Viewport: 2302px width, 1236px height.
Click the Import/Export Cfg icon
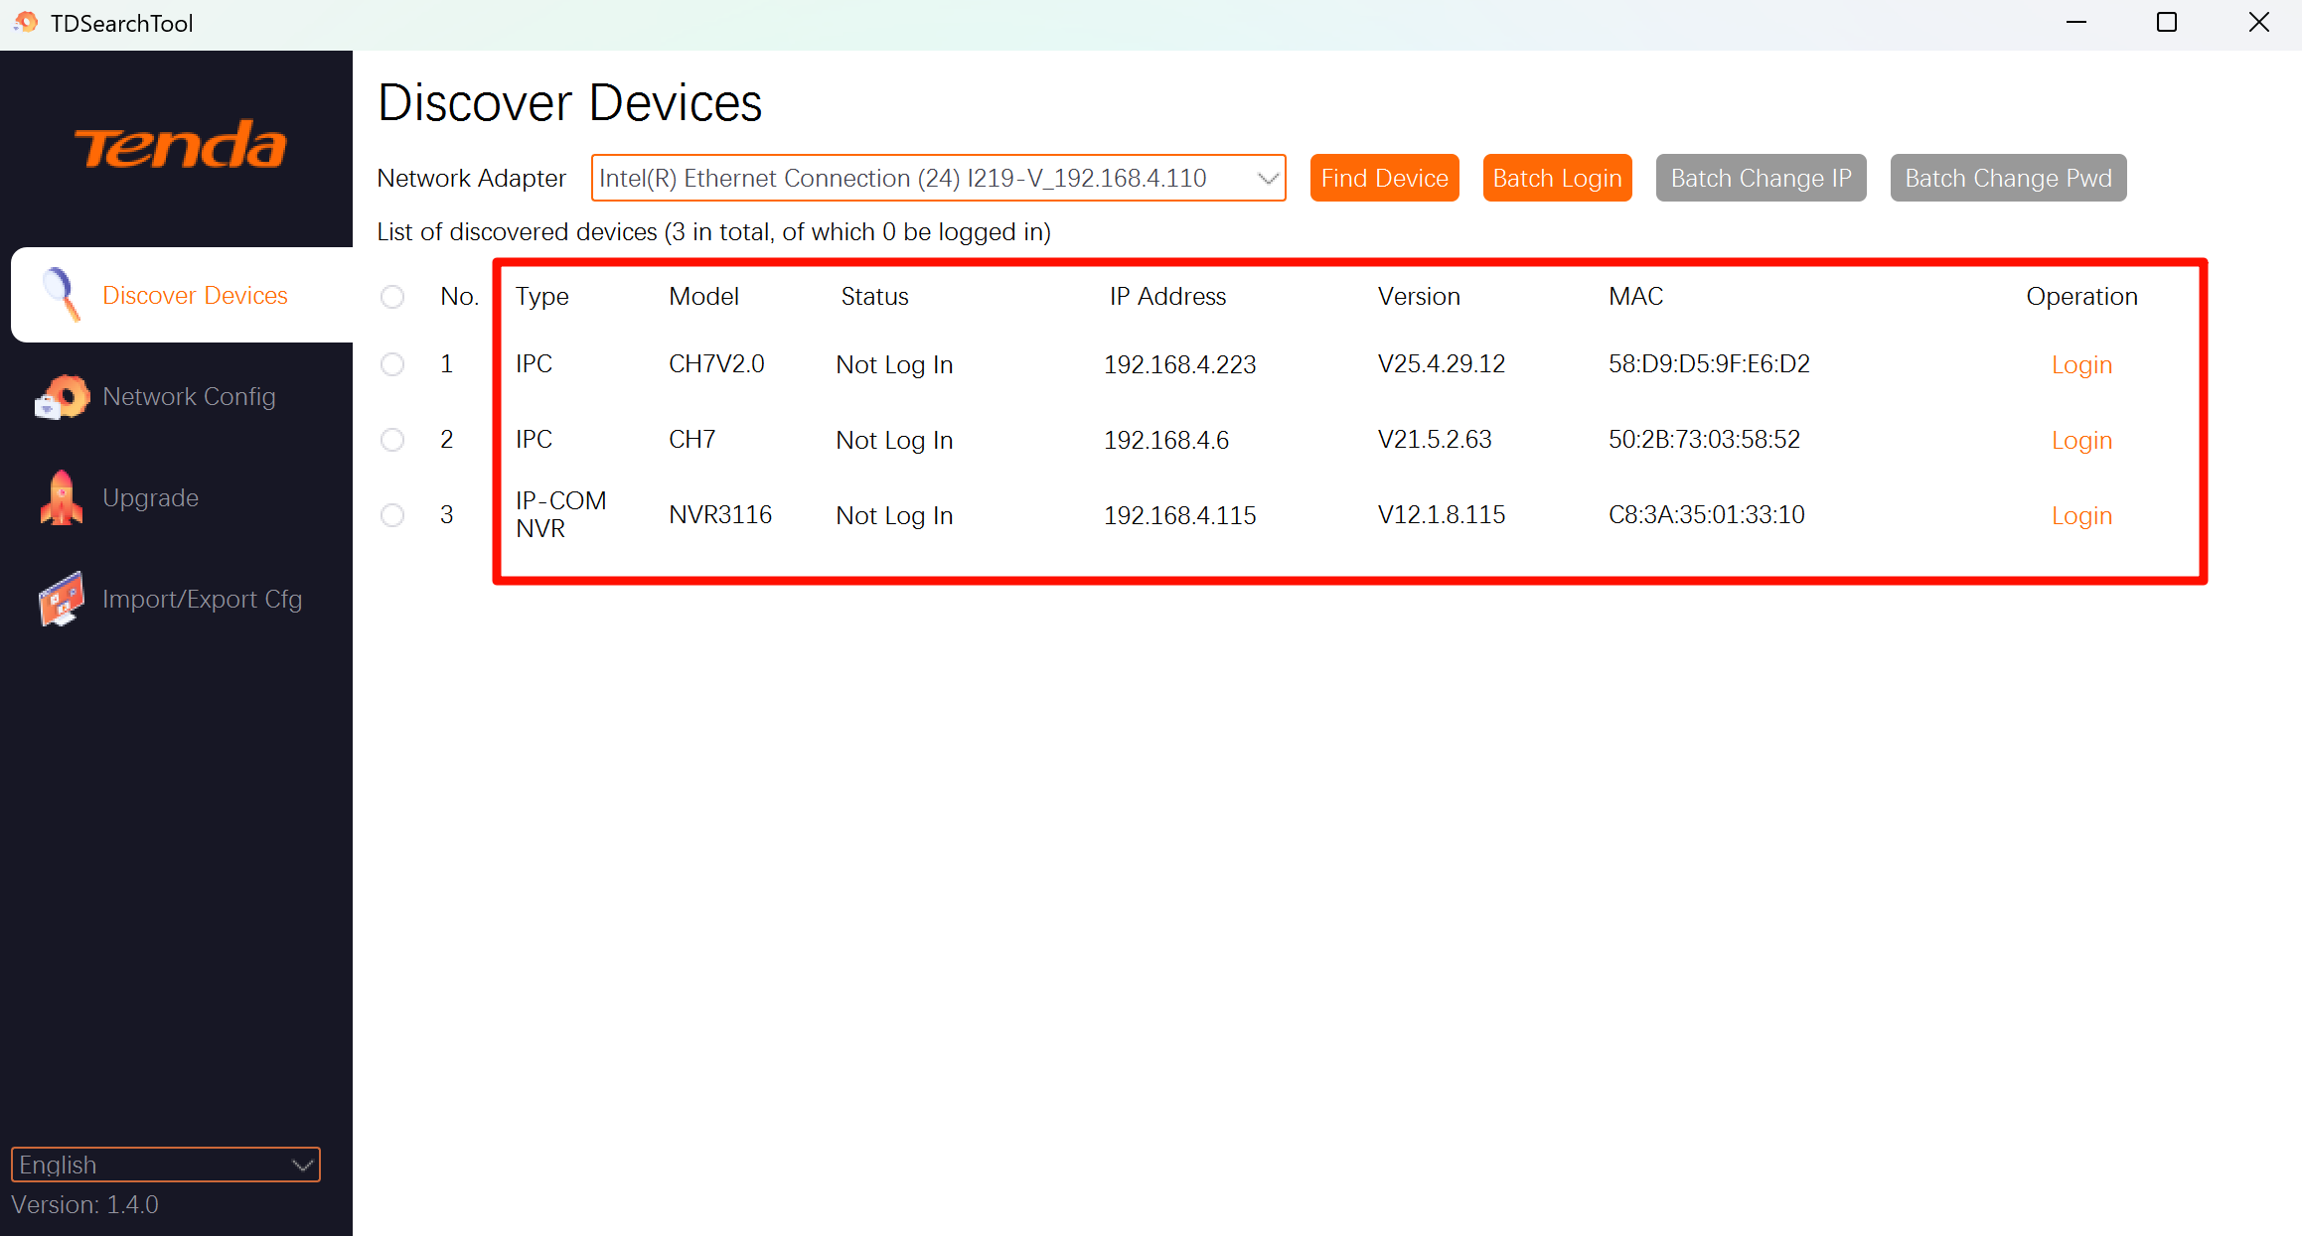62,599
